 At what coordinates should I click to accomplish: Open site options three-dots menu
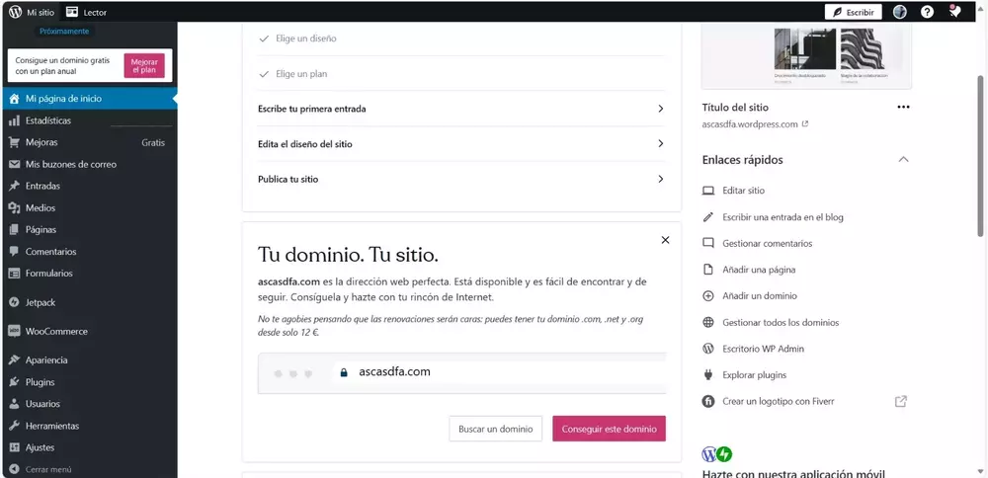click(903, 107)
